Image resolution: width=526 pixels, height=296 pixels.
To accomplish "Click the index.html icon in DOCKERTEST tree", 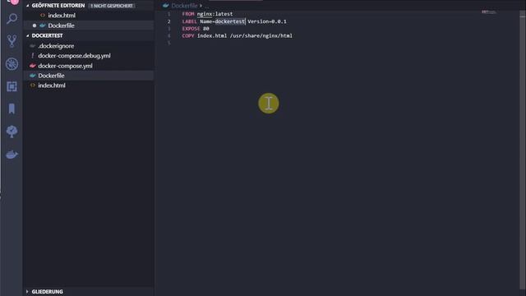I will pos(33,86).
